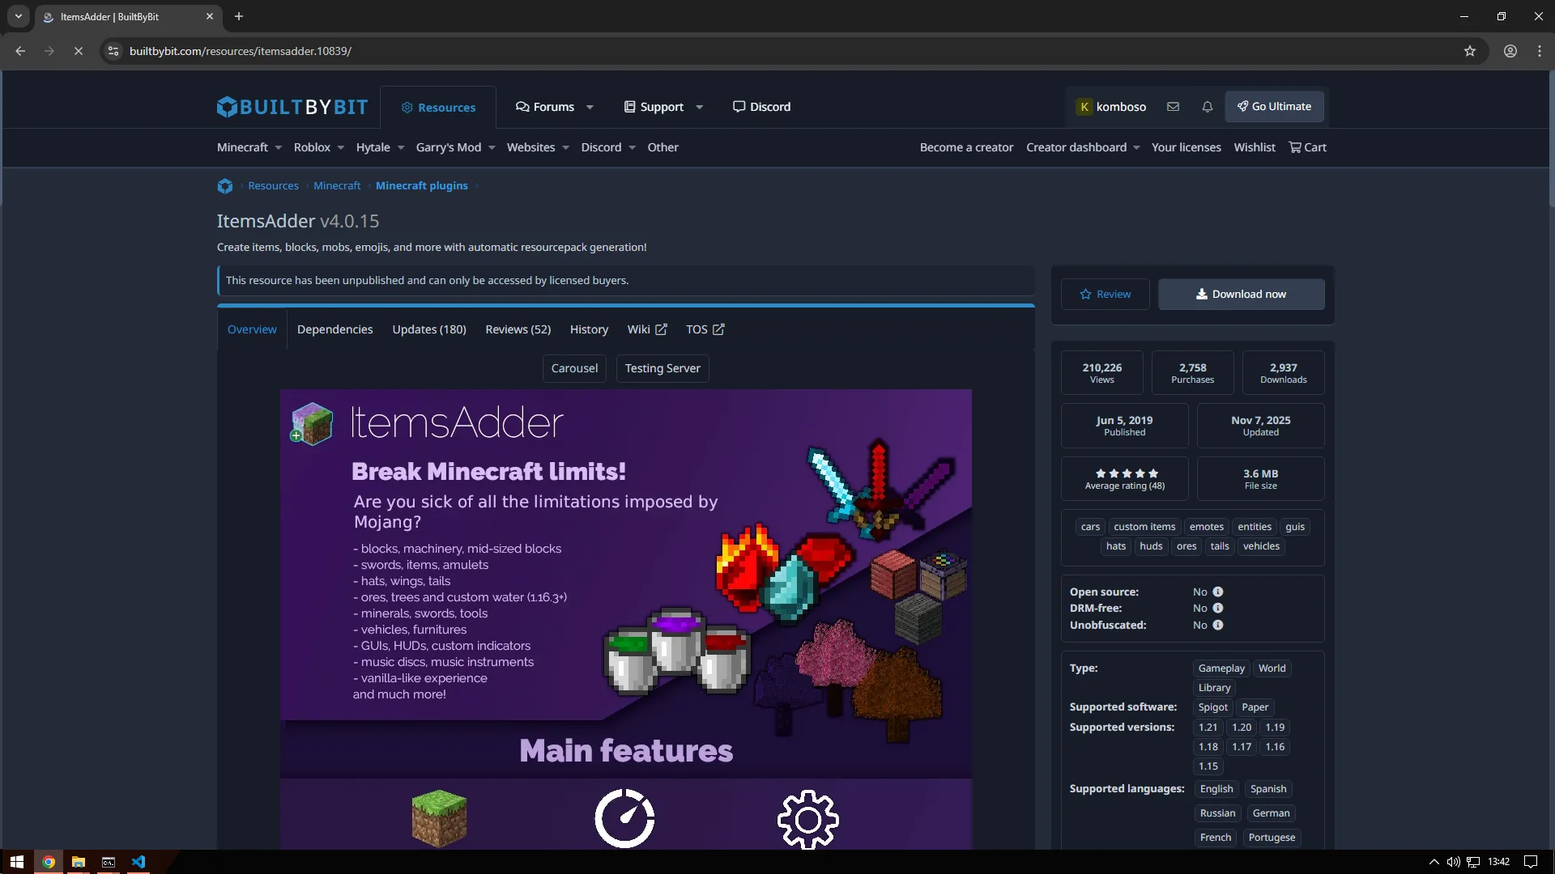
Task: Open the History tab
Action: click(x=589, y=329)
